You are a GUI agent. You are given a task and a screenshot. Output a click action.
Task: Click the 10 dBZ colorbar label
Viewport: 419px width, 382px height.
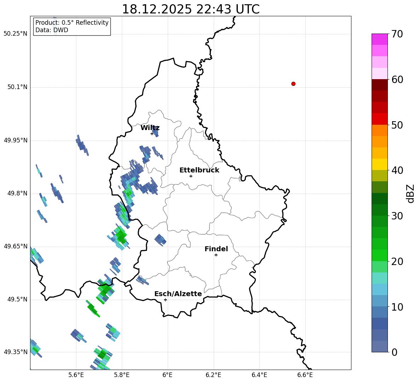click(397, 307)
